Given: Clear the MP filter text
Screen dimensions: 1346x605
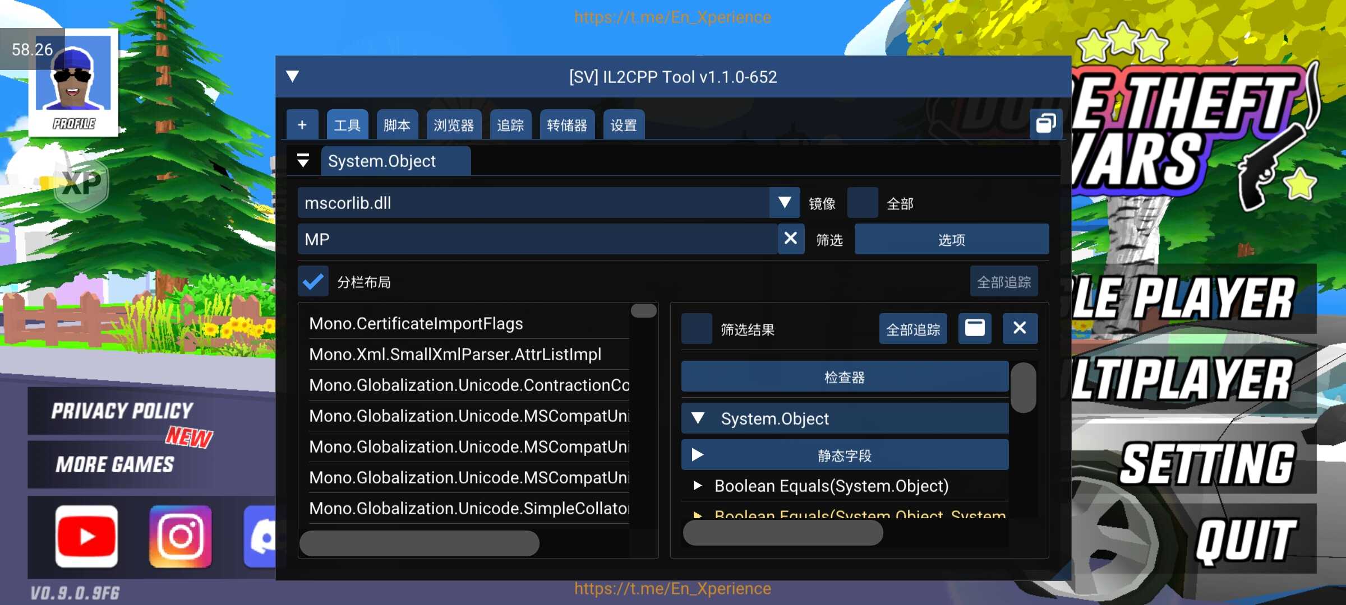Looking at the screenshot, I should 791,239.
